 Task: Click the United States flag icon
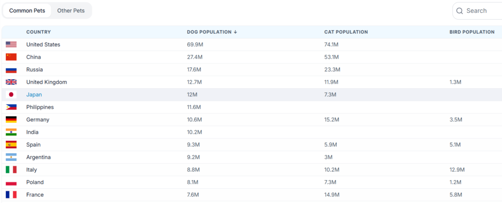point(11,45)
